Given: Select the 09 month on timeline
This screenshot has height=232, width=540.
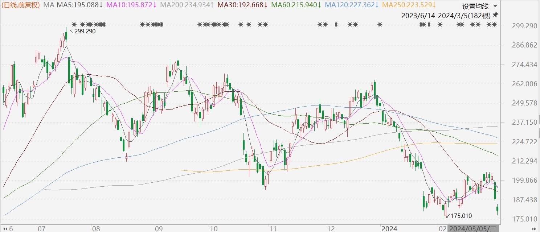Looking at the screenshot, I should pos(159,229).
